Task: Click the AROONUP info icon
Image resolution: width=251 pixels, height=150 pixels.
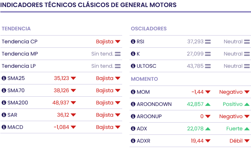Action: coord(133,116)
